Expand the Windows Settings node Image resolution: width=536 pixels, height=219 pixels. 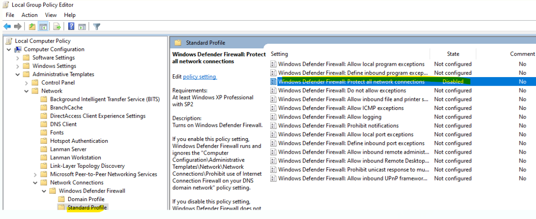coord(18,66)
